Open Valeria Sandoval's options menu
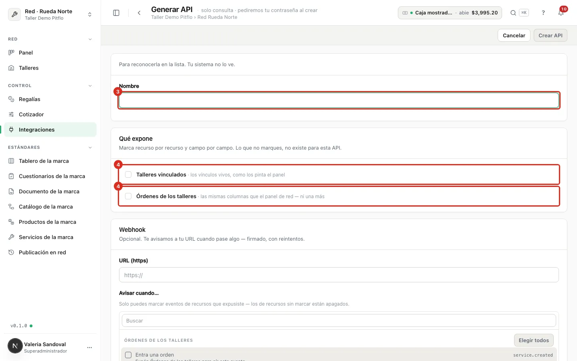This screenshot has width=577, height=361. click(89, 347)
